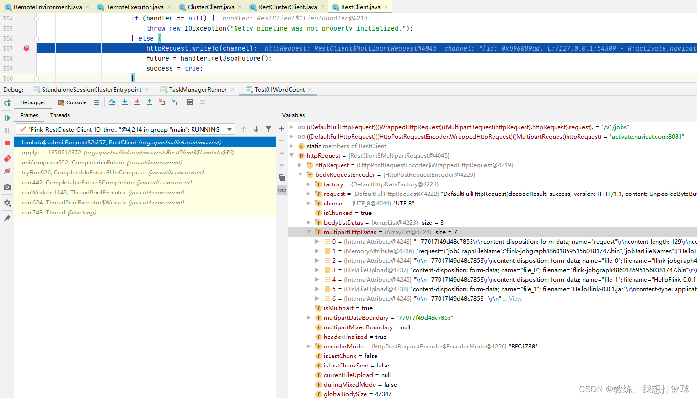Click the Step Over icon
The width and height of the screenshot is (697, 398).
(x=112, y=102)
